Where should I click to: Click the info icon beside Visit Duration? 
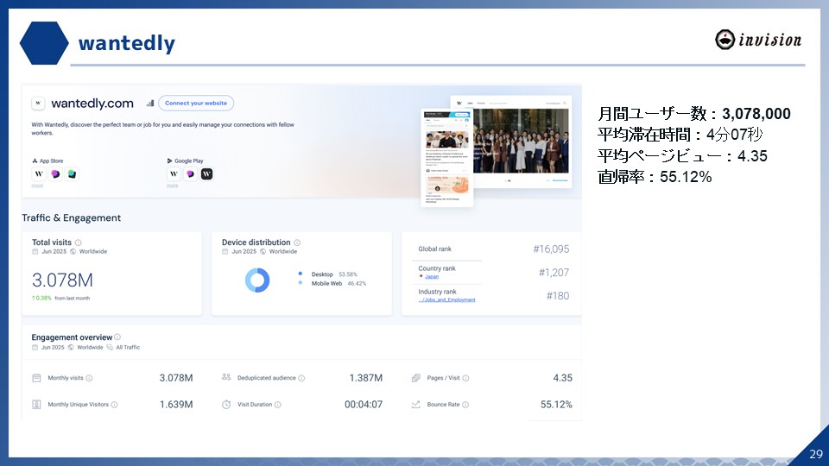click(x=277, y=405)
